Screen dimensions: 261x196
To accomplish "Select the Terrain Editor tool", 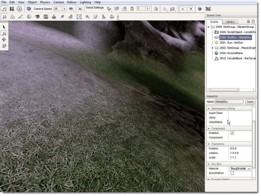I will coord(12,17).
